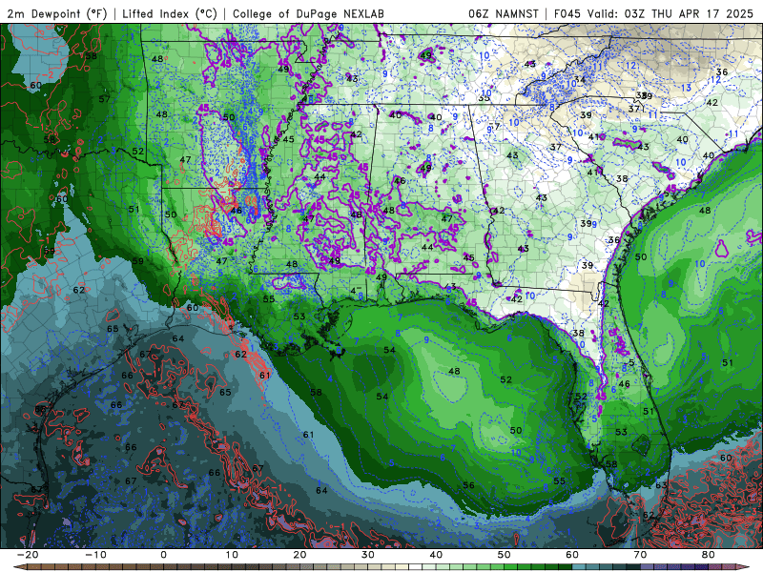Click the '06Z NAMNST' model run label
The height and width of the screenshot is (572, 763).
pyautogui.click(x=504, y=13)
